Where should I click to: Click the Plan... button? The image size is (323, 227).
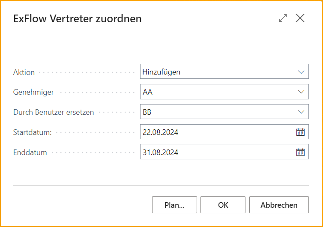(x=174, y=205)
